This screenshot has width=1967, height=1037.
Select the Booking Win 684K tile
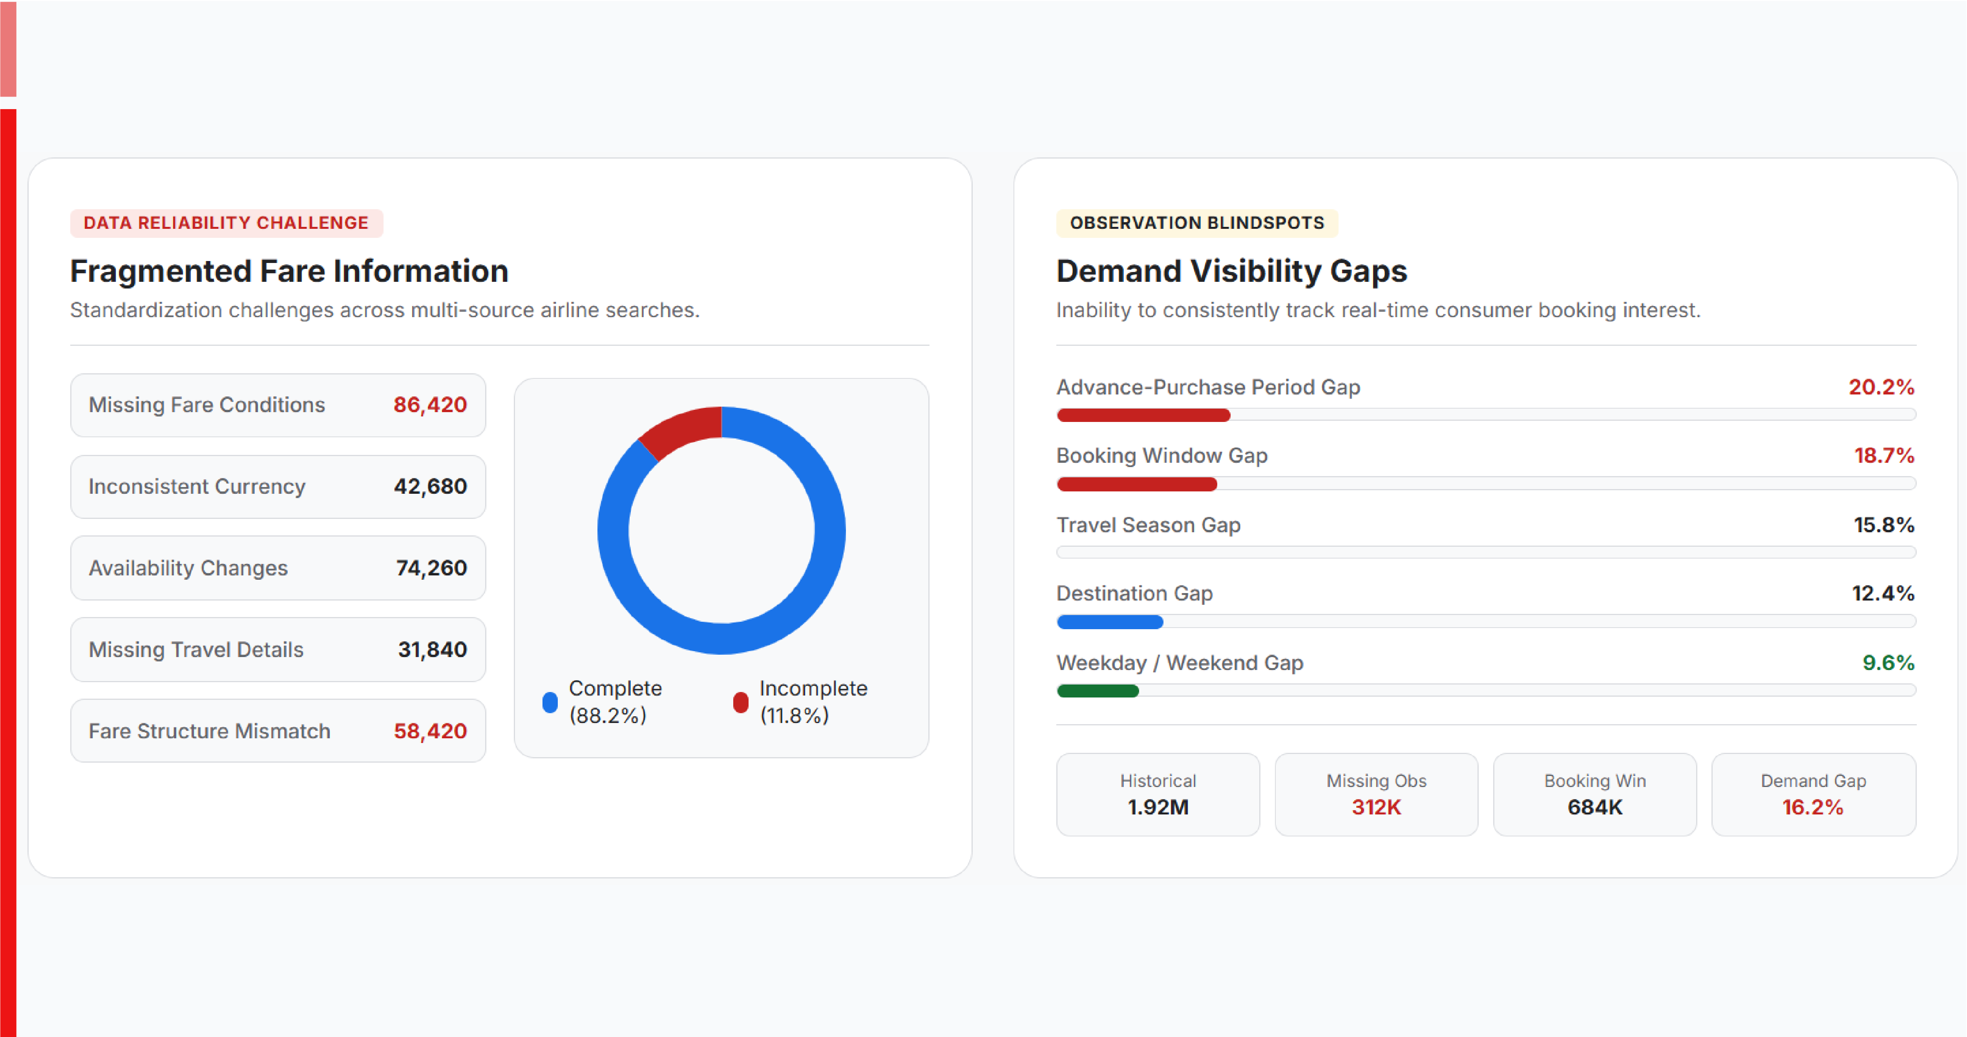click(1594, 794)
